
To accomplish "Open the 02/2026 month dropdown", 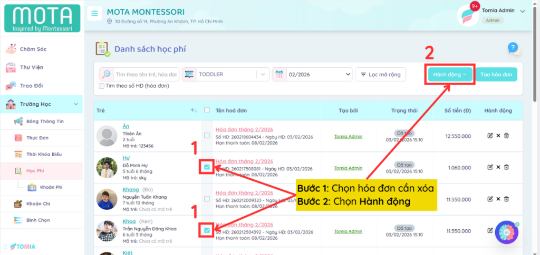I will (312, 75).
